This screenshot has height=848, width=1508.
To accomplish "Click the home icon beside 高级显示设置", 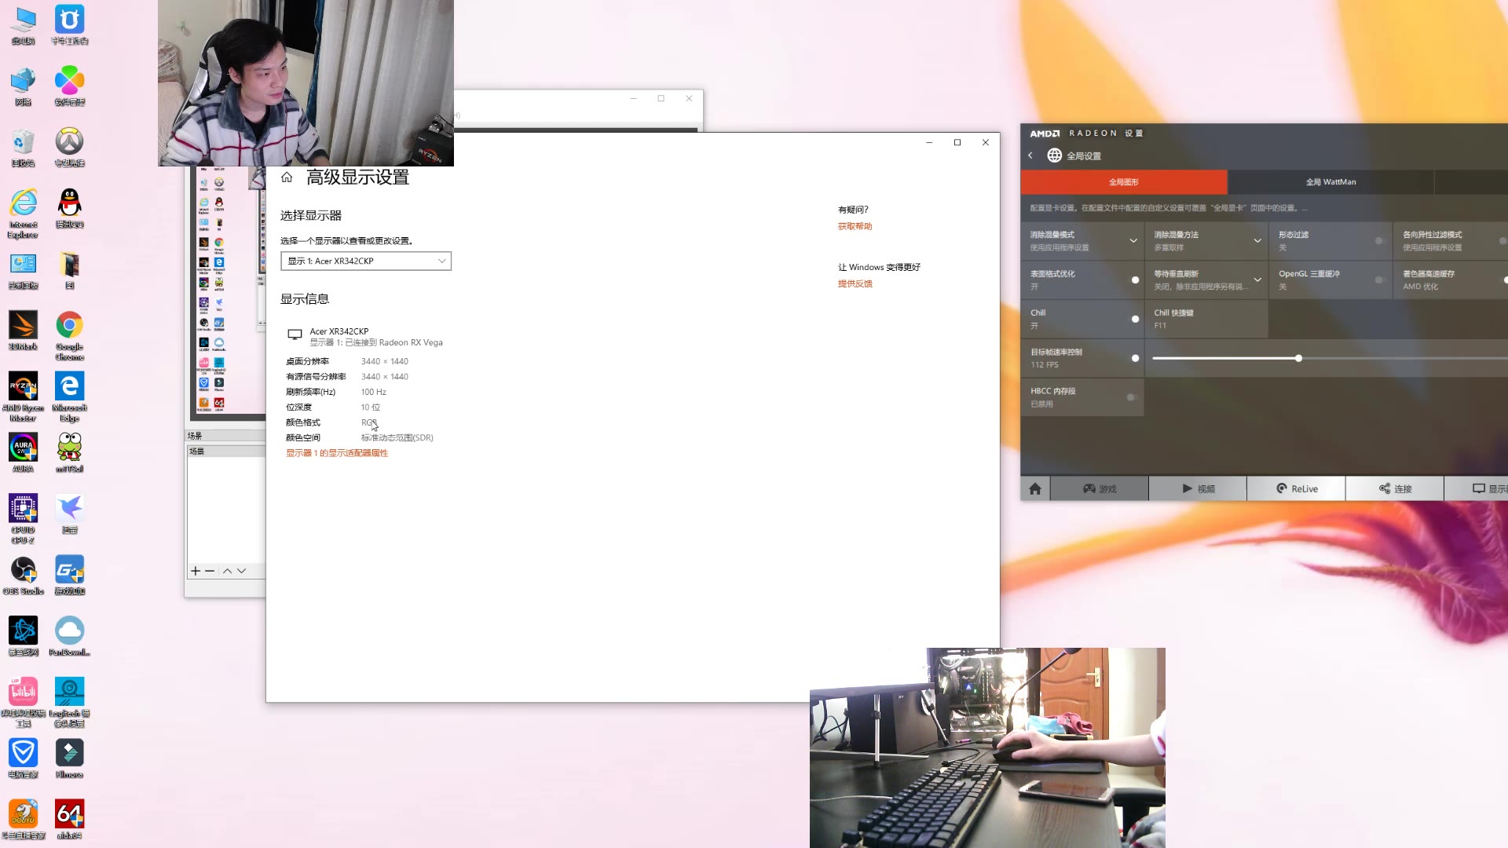I will click(287, 177).
